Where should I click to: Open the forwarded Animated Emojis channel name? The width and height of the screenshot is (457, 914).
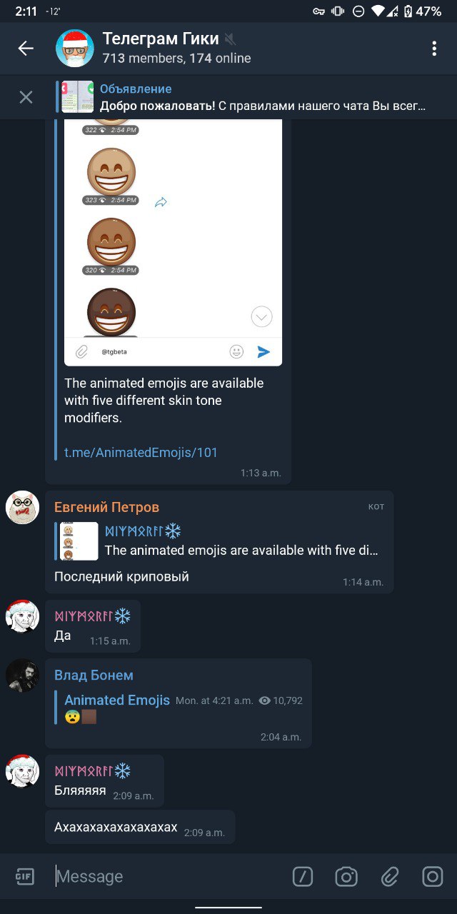[x=117, y=700]
